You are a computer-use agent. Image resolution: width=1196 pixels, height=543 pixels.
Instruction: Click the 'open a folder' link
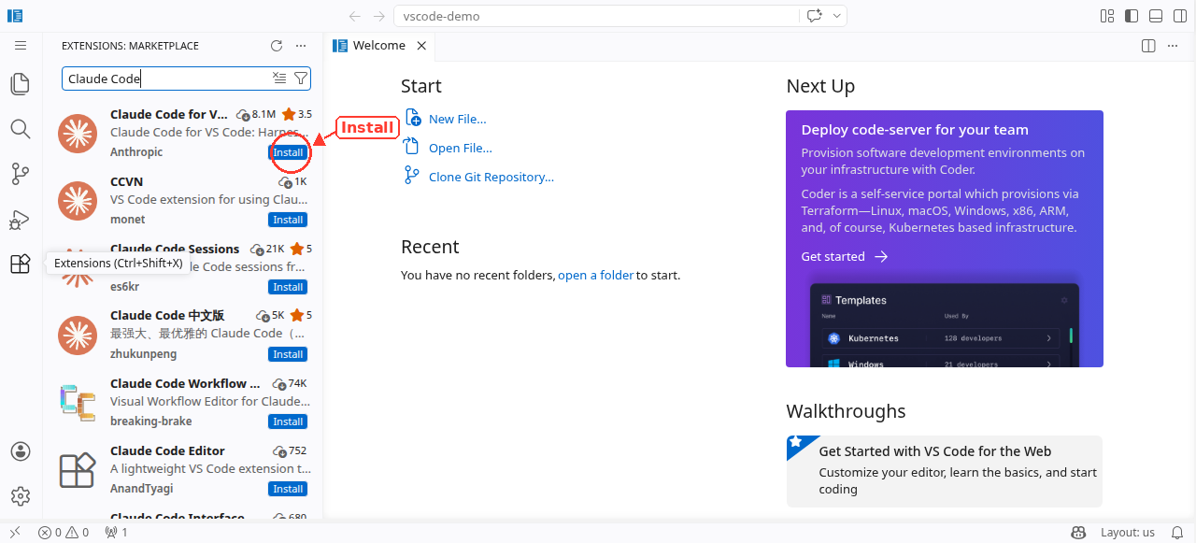(595, 276)
